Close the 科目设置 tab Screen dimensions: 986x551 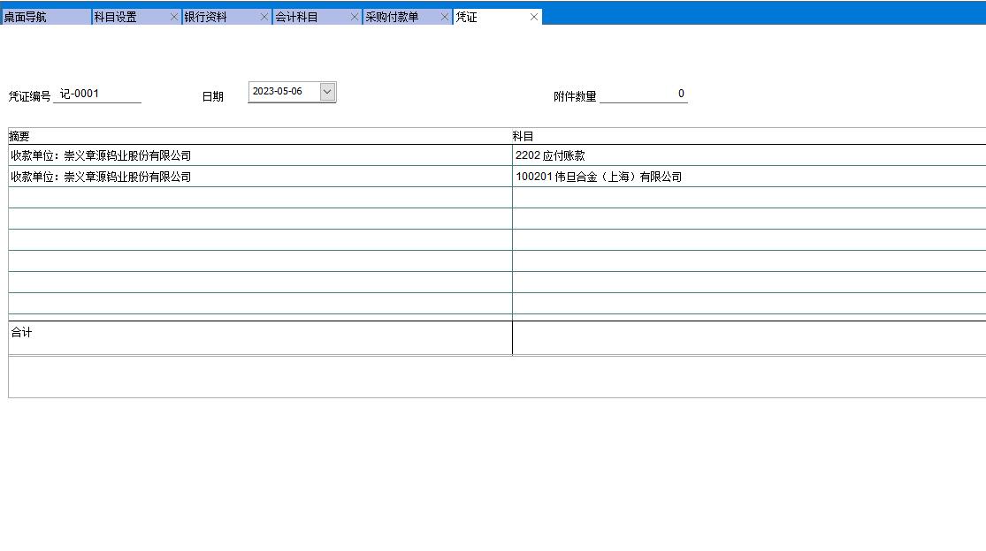click(174, 17)
